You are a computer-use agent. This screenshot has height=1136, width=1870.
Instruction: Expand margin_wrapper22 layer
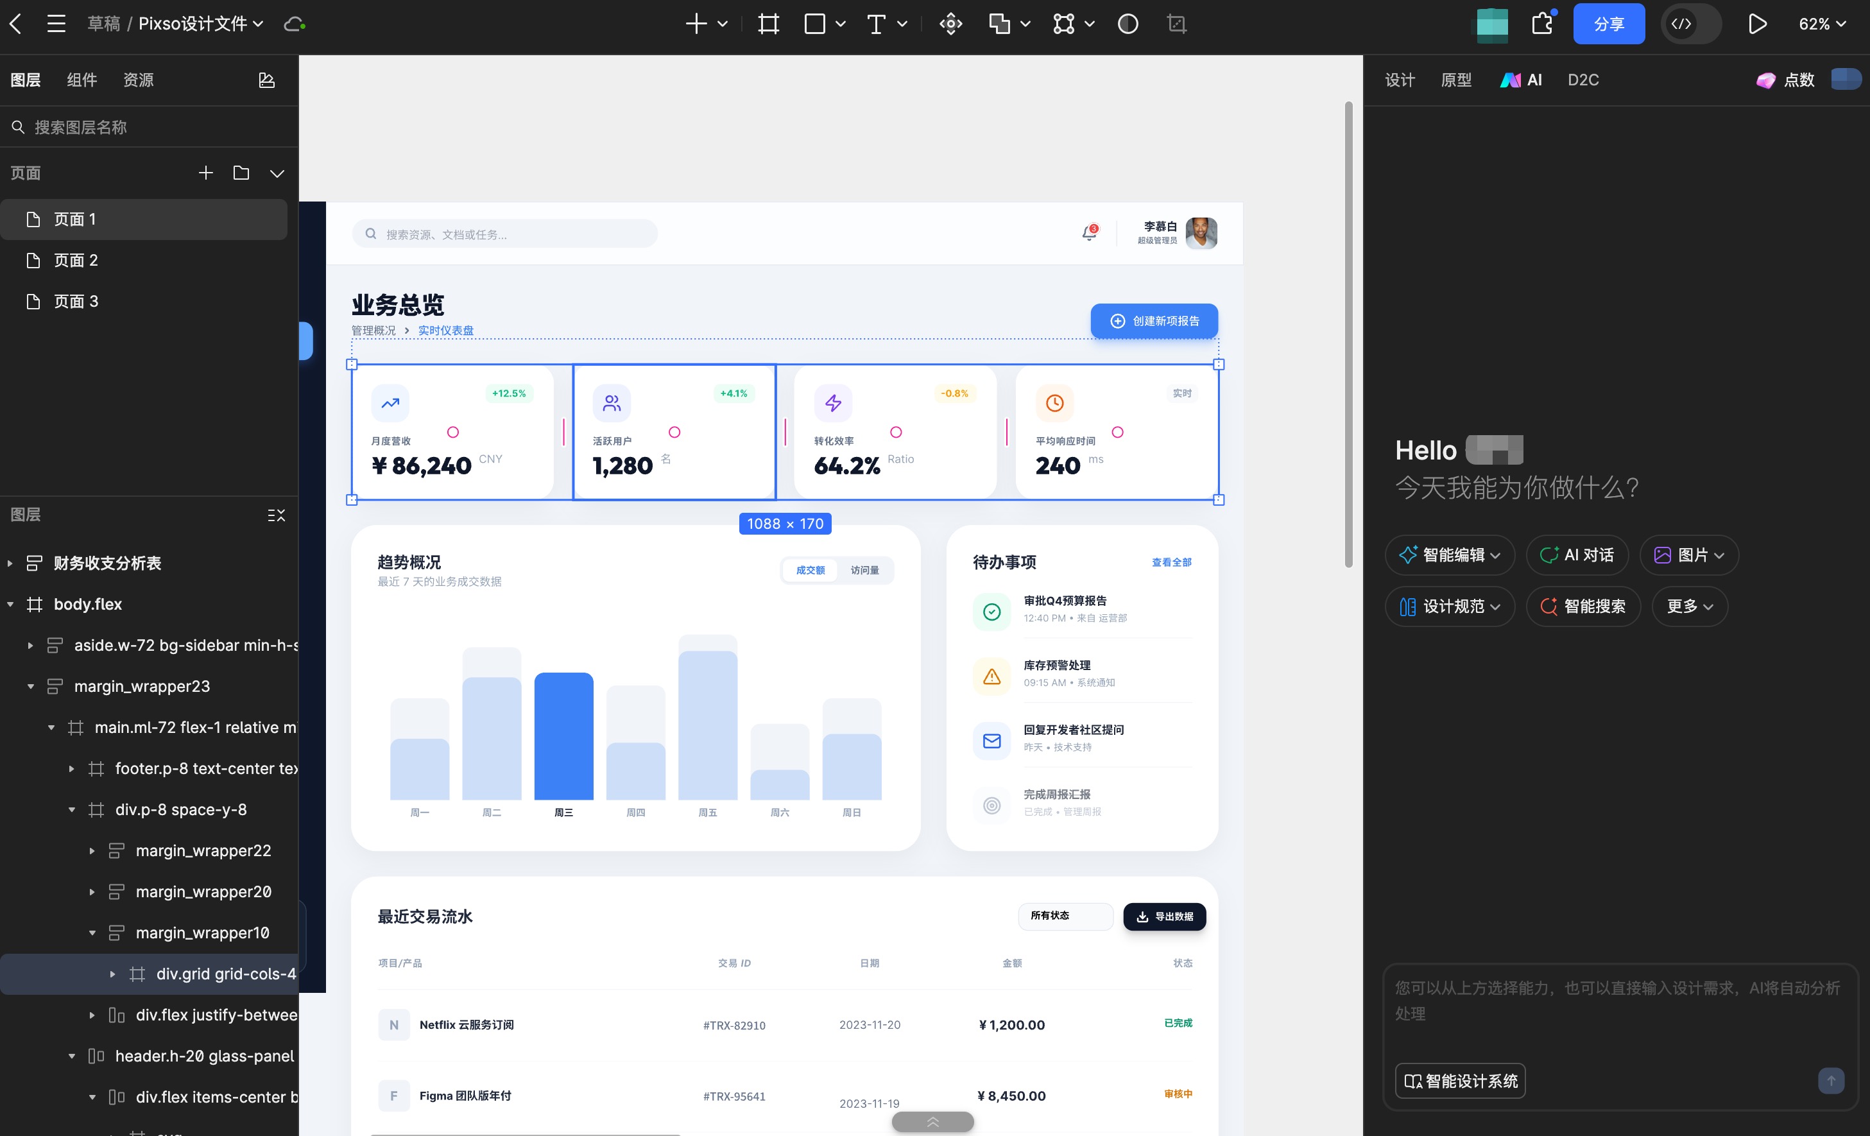[92, 850]
